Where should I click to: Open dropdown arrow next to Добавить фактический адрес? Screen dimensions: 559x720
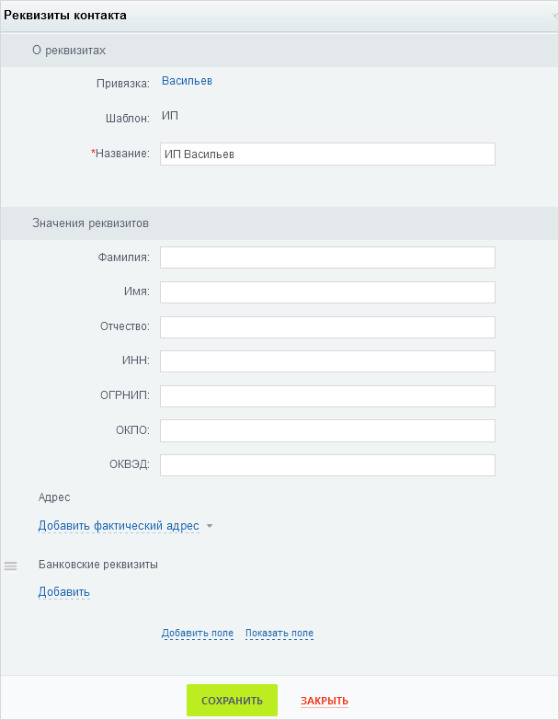point(210,526)
